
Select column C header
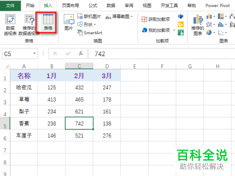pyautogui.click(x=79, y=66)
